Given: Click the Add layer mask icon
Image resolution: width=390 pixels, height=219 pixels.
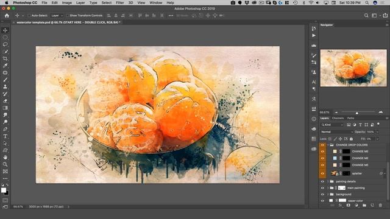Looking at the screenshot, I should [x=348, y=206].
